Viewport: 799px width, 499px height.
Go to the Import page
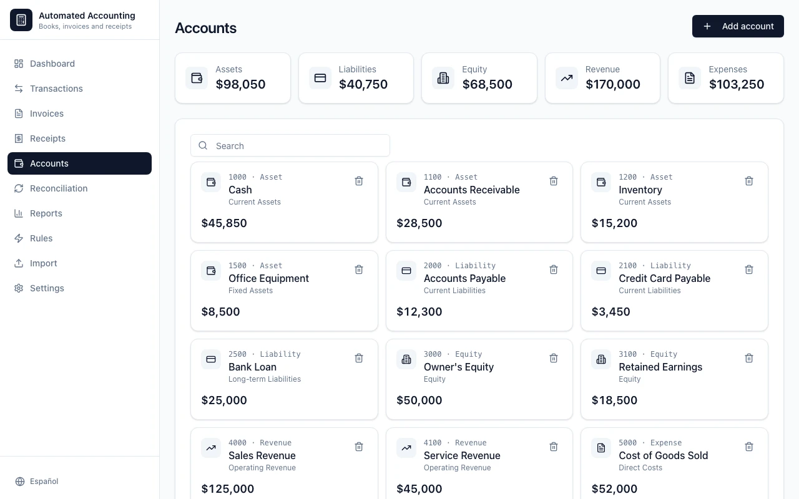(79, 263)
